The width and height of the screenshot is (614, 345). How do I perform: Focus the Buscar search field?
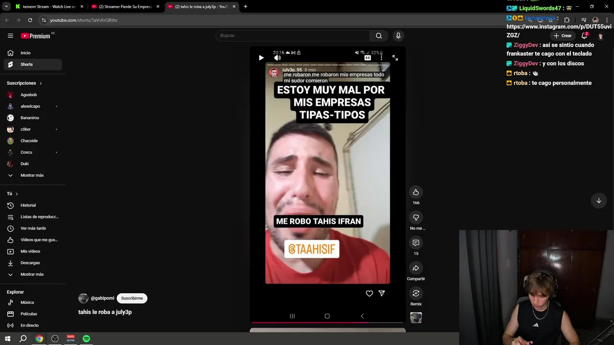pyautogui.click(x=293, y=35)
